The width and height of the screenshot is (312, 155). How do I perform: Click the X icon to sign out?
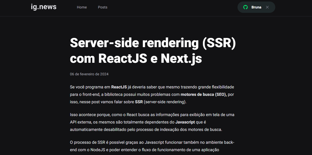267,7
